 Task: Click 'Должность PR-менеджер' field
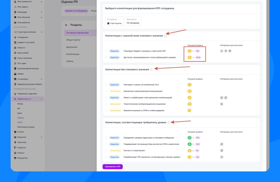click(133, 21)
